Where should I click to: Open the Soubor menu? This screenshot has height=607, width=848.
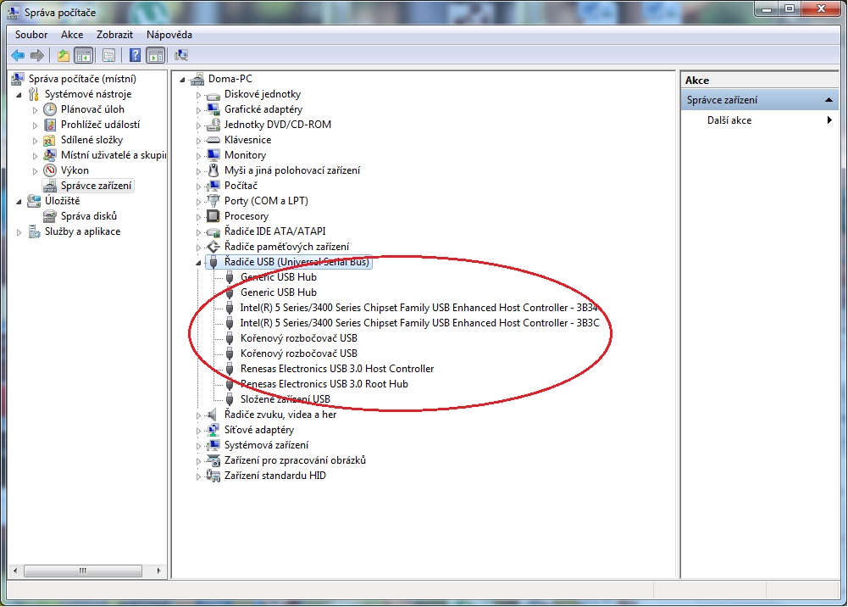click(x=31, y=35)
